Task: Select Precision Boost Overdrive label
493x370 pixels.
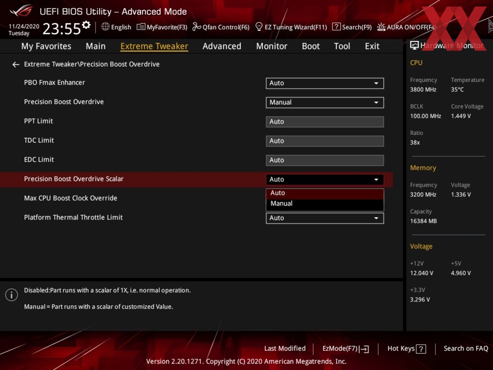Action: tap(64, 102)
